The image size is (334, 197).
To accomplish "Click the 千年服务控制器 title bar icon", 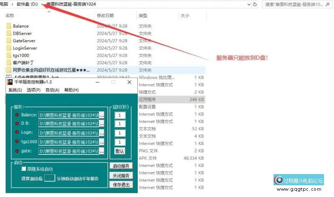I will point(10,82).
